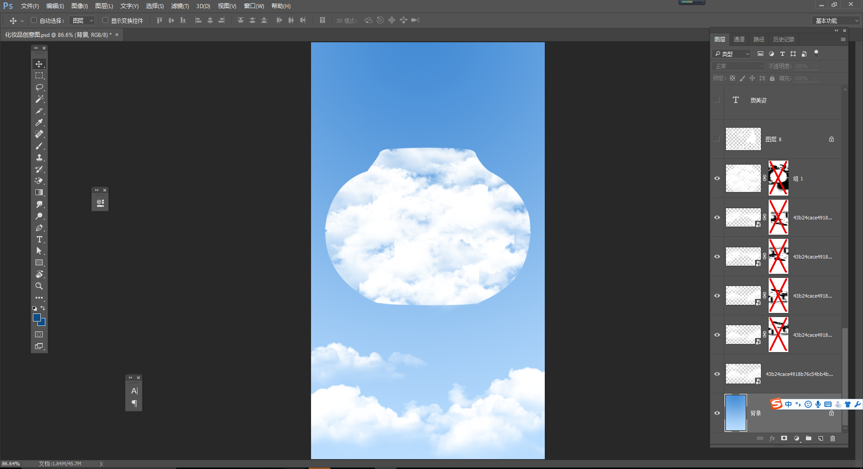Create a new layer group
863x469 pixels.
(x=809, y=438)
